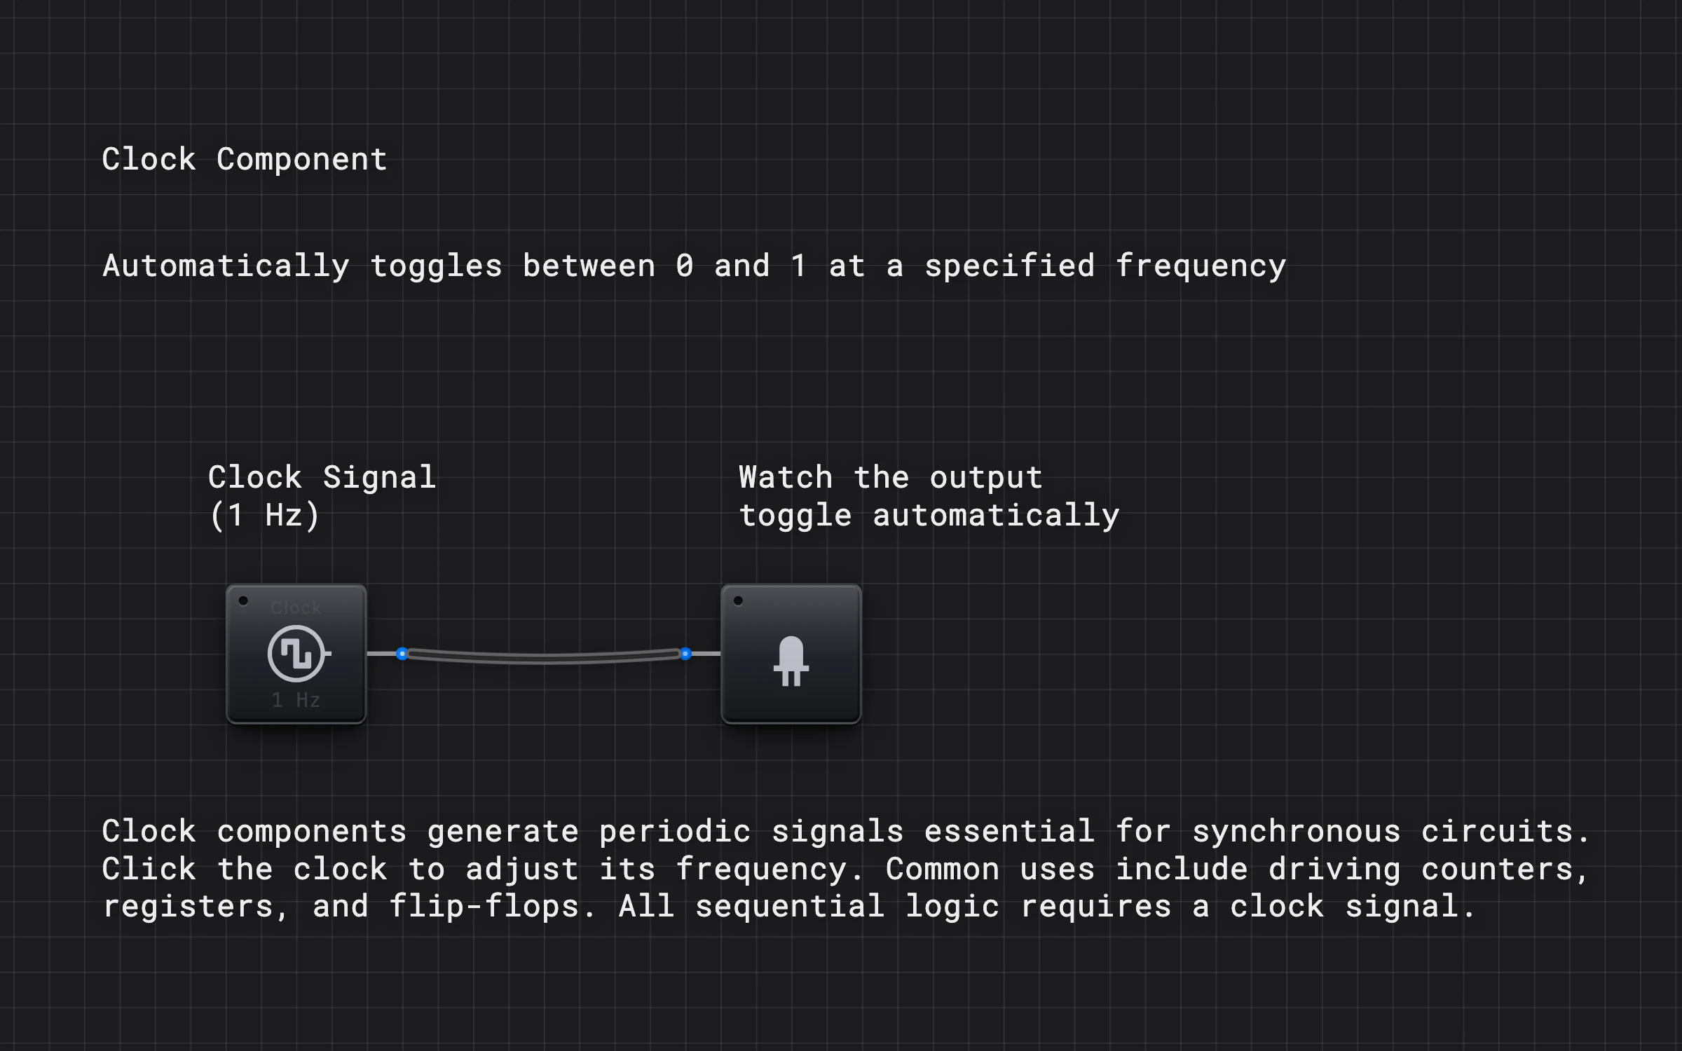Image resolution: width=1682 pixels, height=1051 pixels.
Task: Click the "Automatically toggles between 0 and 1" line
Action: click(x=695, y=266)
